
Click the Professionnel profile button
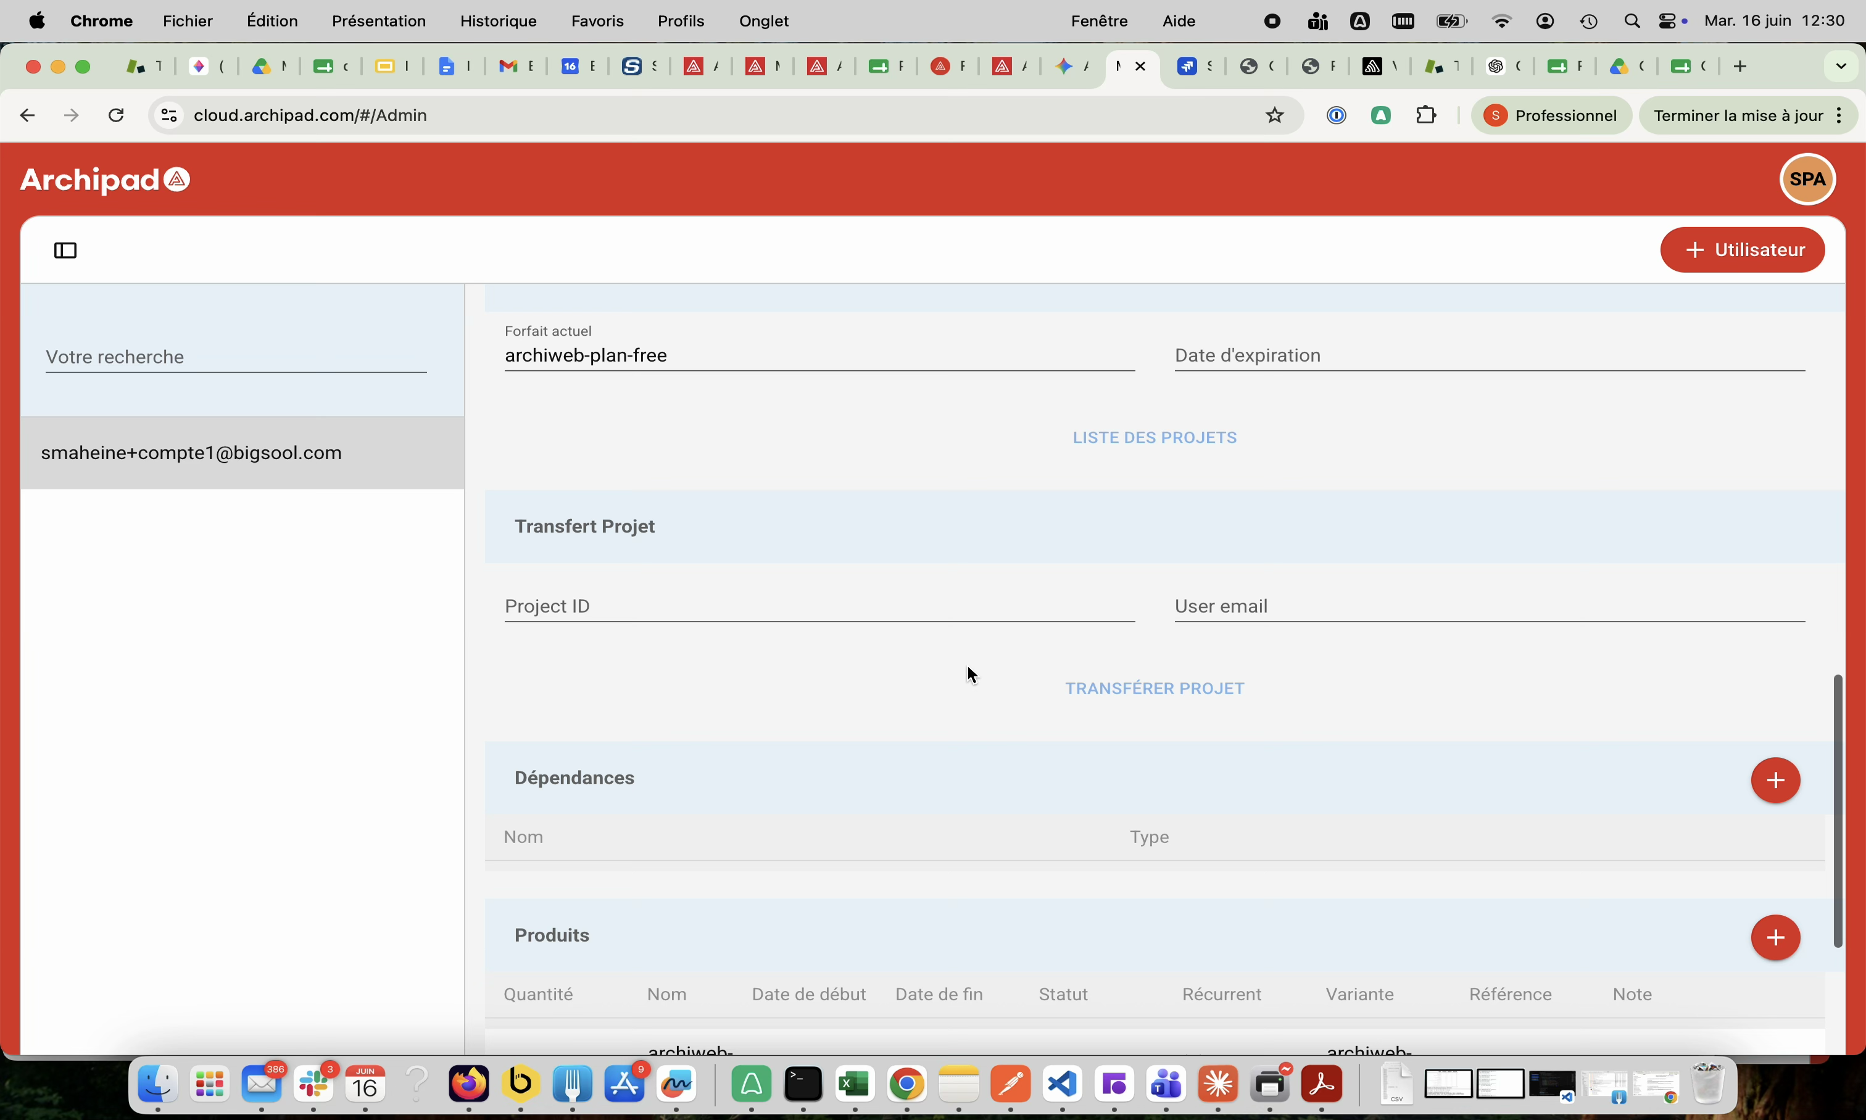click(x=1551, y=115)
